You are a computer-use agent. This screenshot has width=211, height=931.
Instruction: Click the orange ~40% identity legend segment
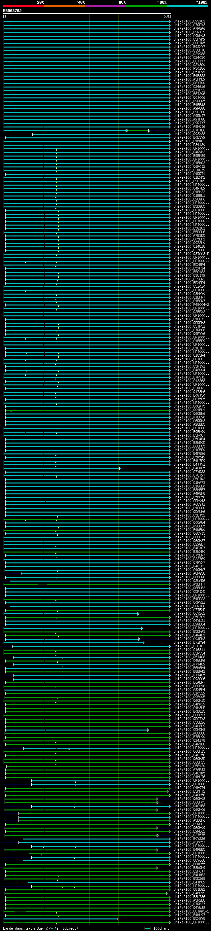[x=65, y=6]
